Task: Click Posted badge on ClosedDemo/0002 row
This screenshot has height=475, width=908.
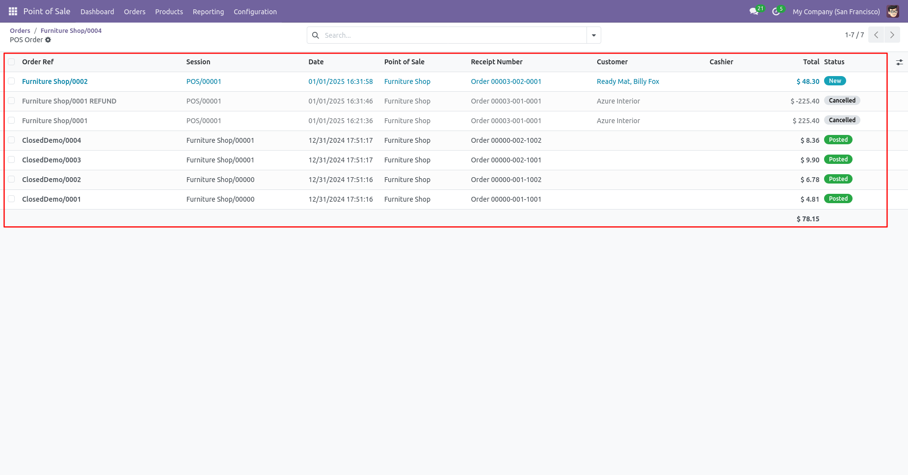Action: [x=838, y=179]
